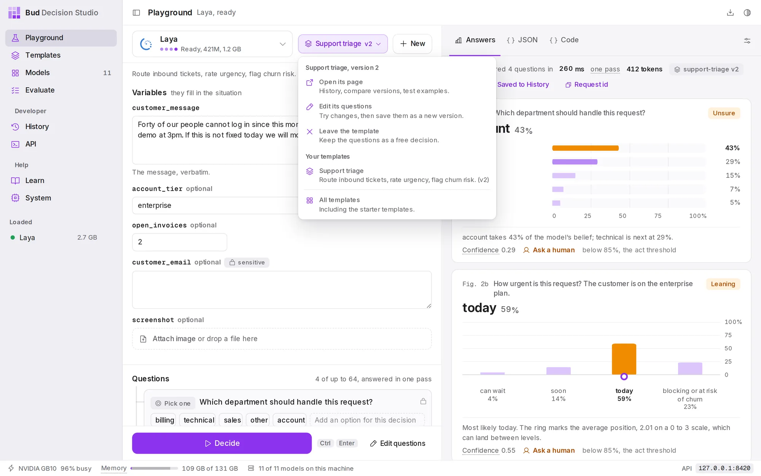Screen dimensions: 761x476
Task: Open History in the sidebar
Action: [61, 127]
